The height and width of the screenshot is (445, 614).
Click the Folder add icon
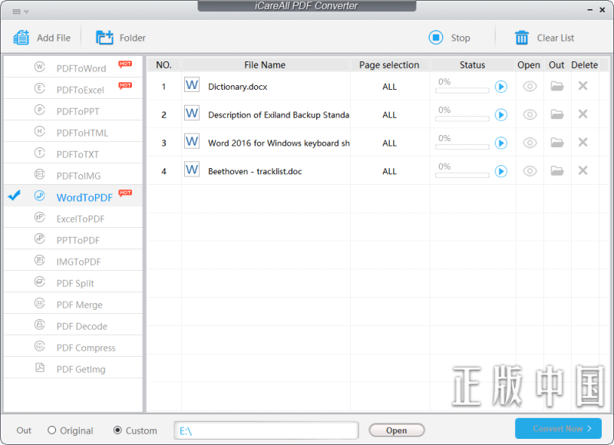(104, 38)
